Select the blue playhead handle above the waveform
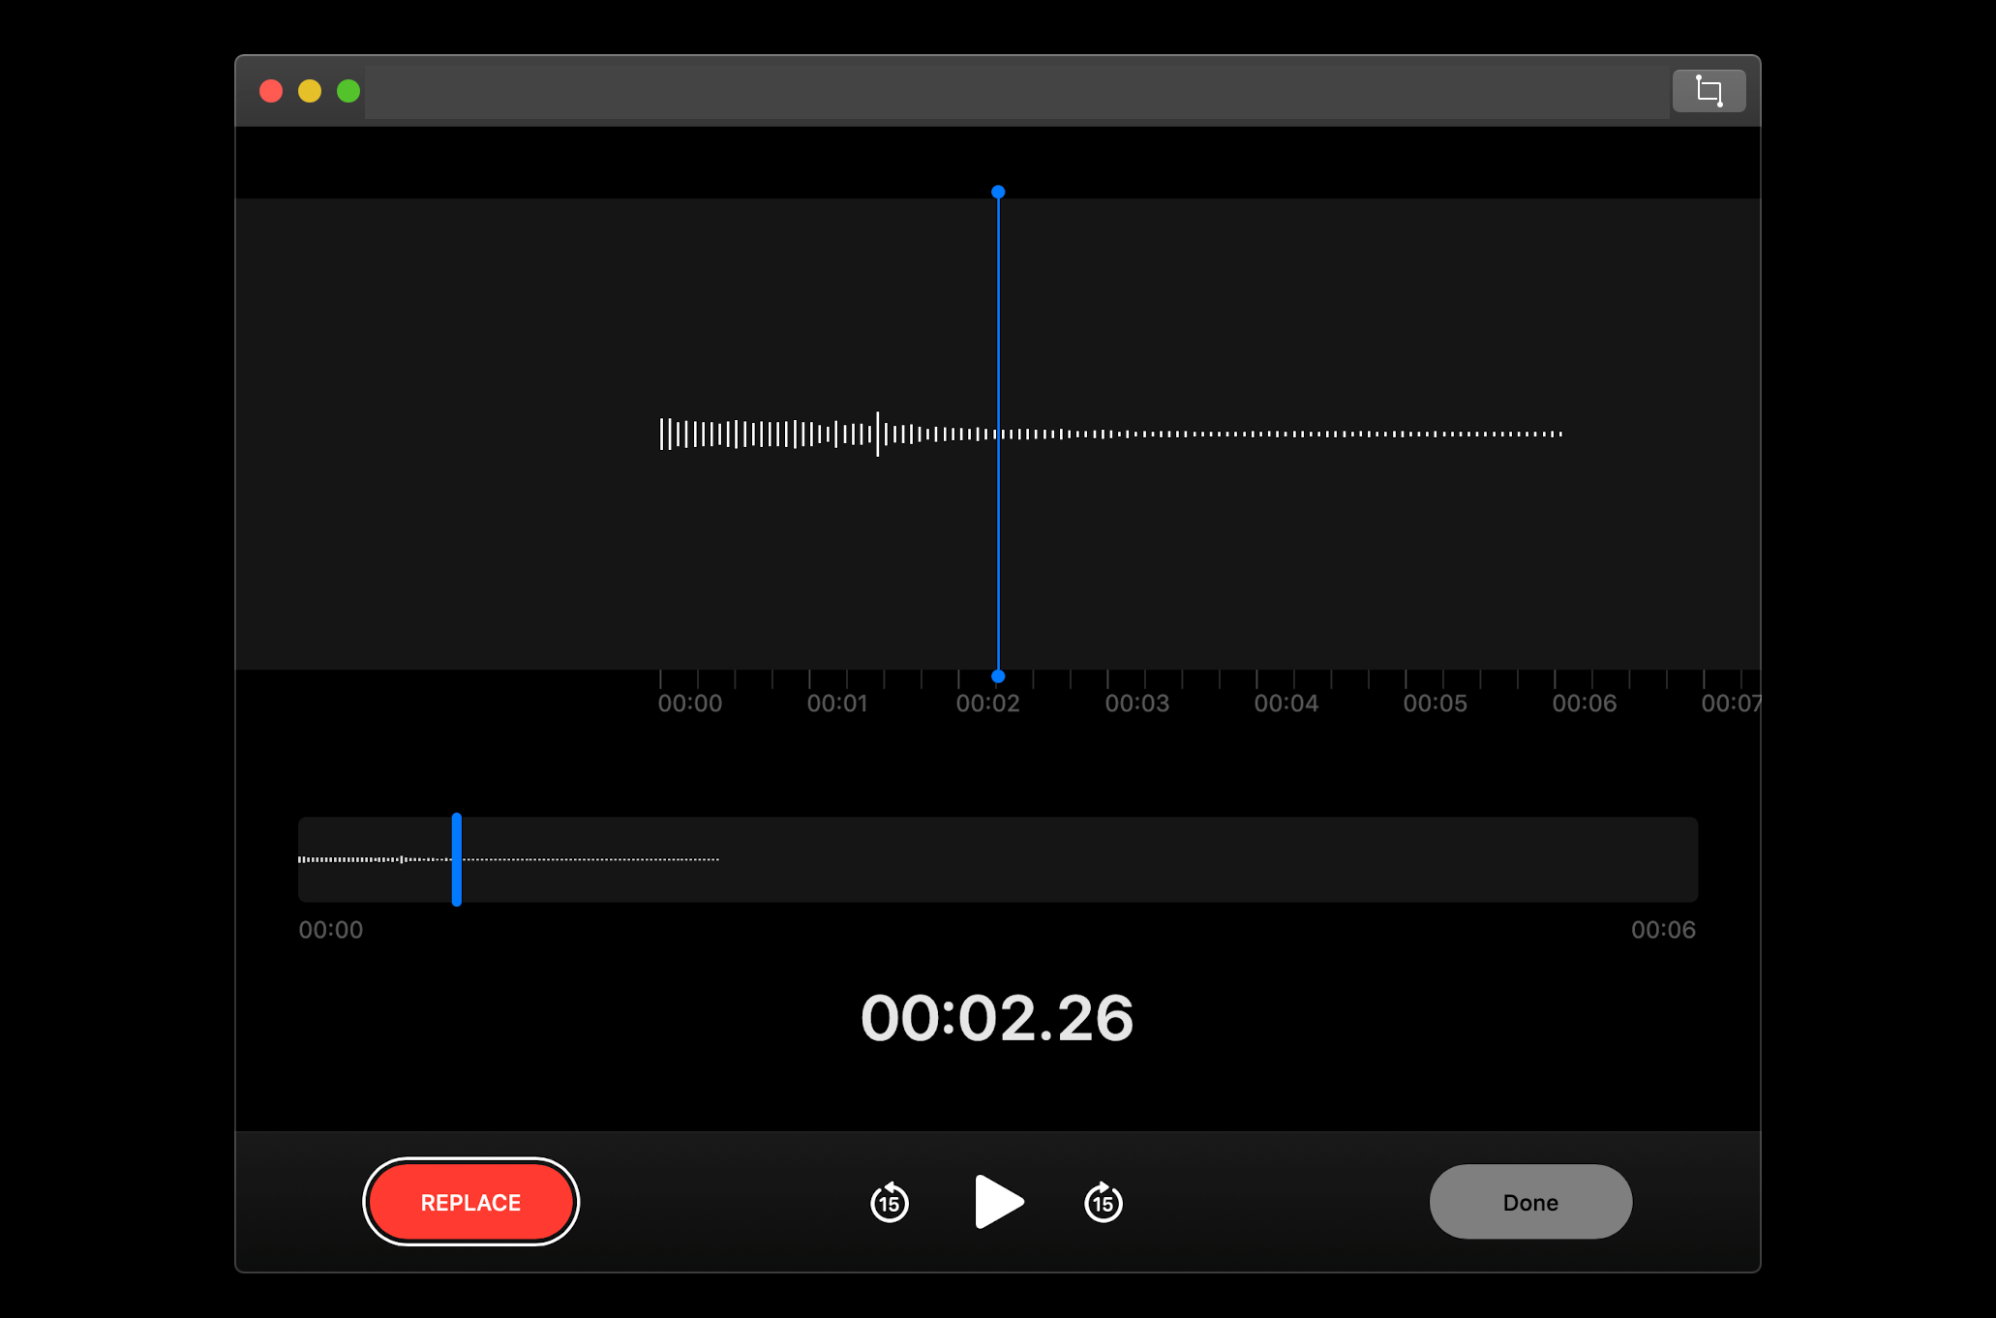1996x1318 pixels. pyautogui.click(x=998, y=192)
